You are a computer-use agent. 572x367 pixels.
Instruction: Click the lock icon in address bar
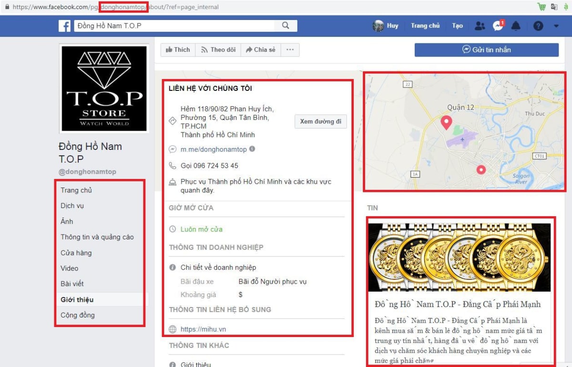click(7, 7)
